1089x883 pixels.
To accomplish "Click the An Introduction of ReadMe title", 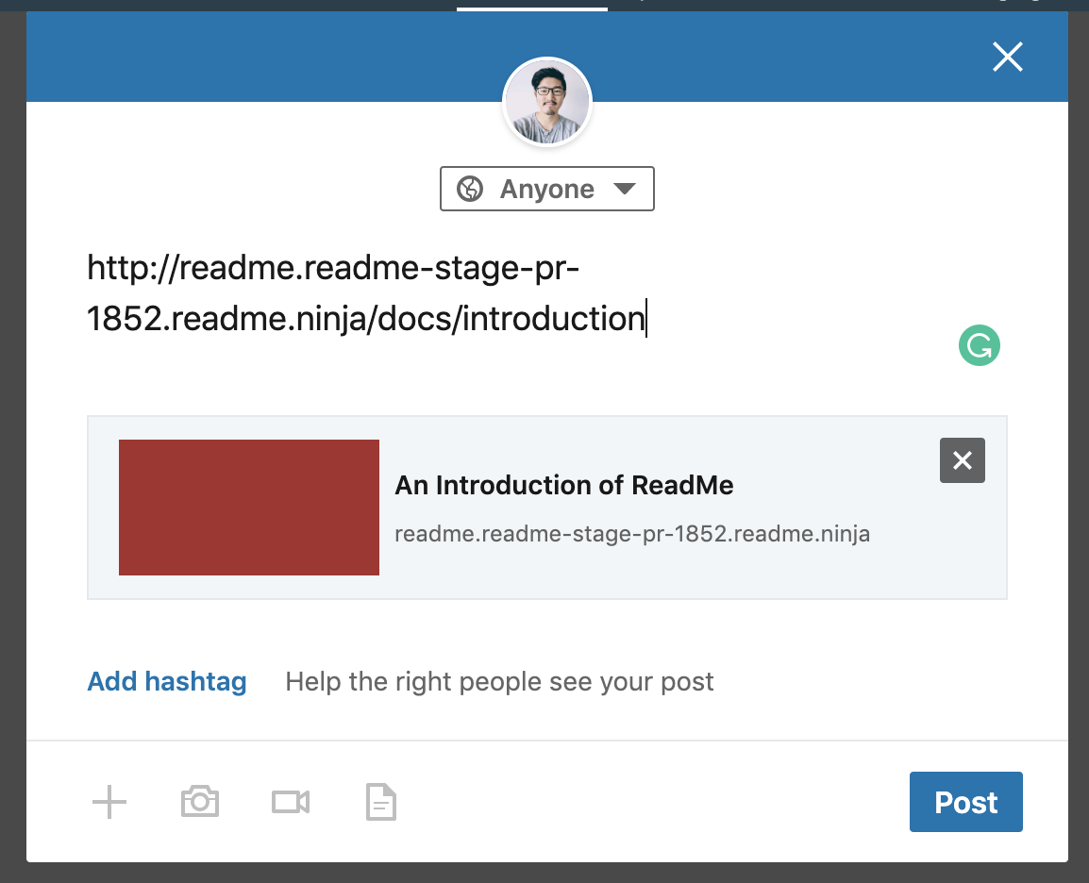I will pyautogui.click(x=564, y=485).
